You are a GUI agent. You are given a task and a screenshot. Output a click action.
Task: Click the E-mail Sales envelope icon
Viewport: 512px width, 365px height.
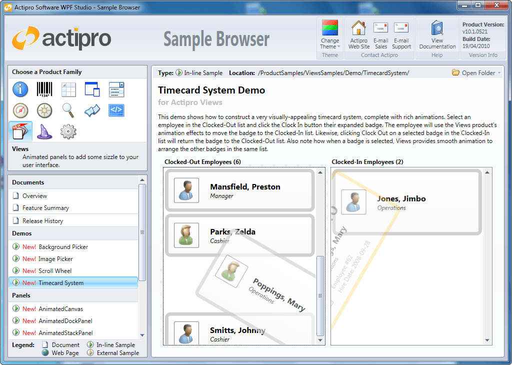point(380,27)
